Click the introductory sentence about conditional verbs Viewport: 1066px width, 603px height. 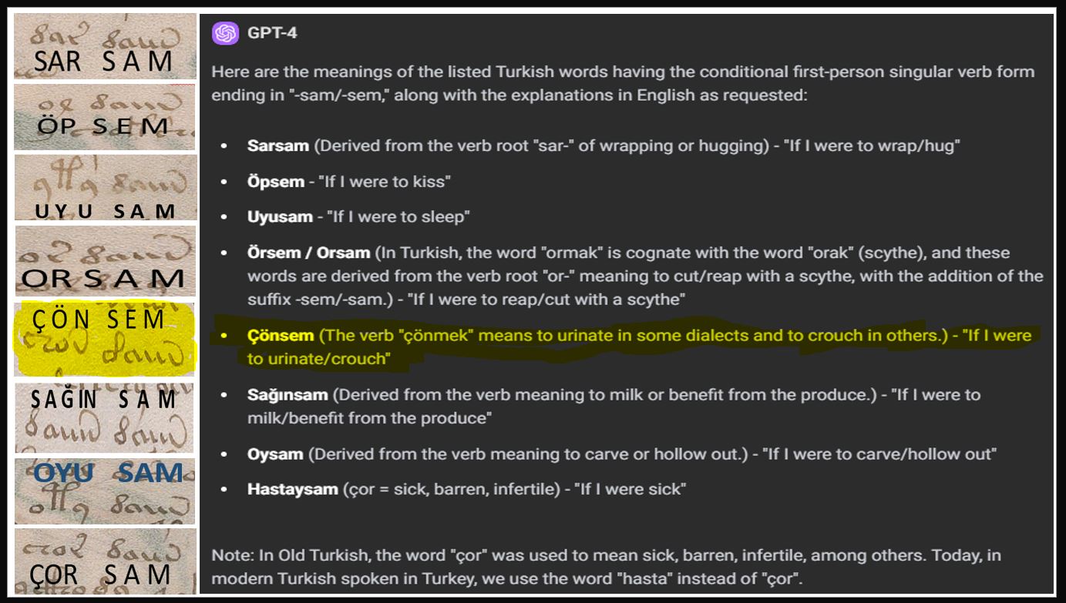(623, 84)
